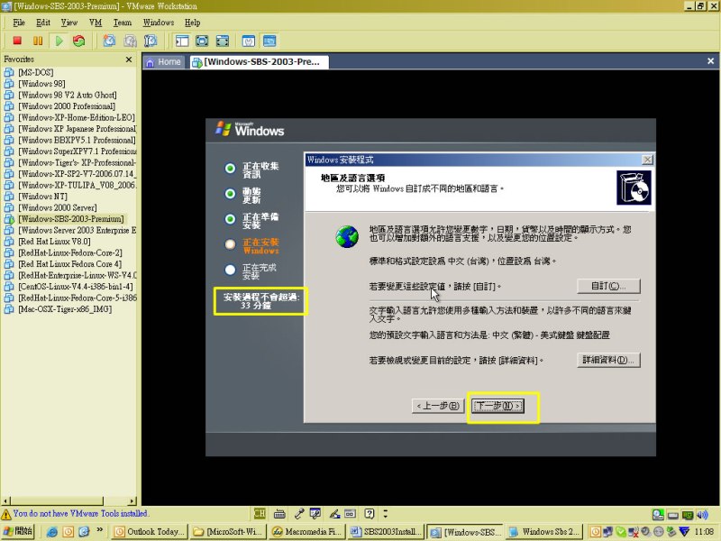Select [Red Hat Linux V8.0] favorite
Screen dimensions: 721x541
point(54,242)
